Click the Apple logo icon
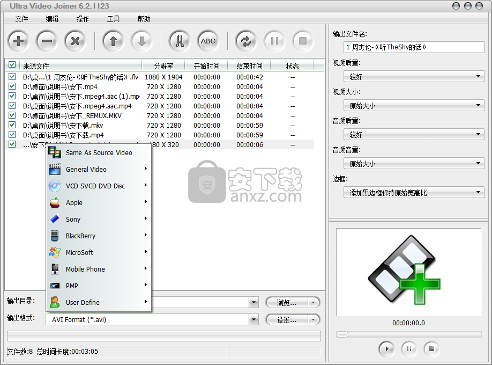 click(55, 202)
